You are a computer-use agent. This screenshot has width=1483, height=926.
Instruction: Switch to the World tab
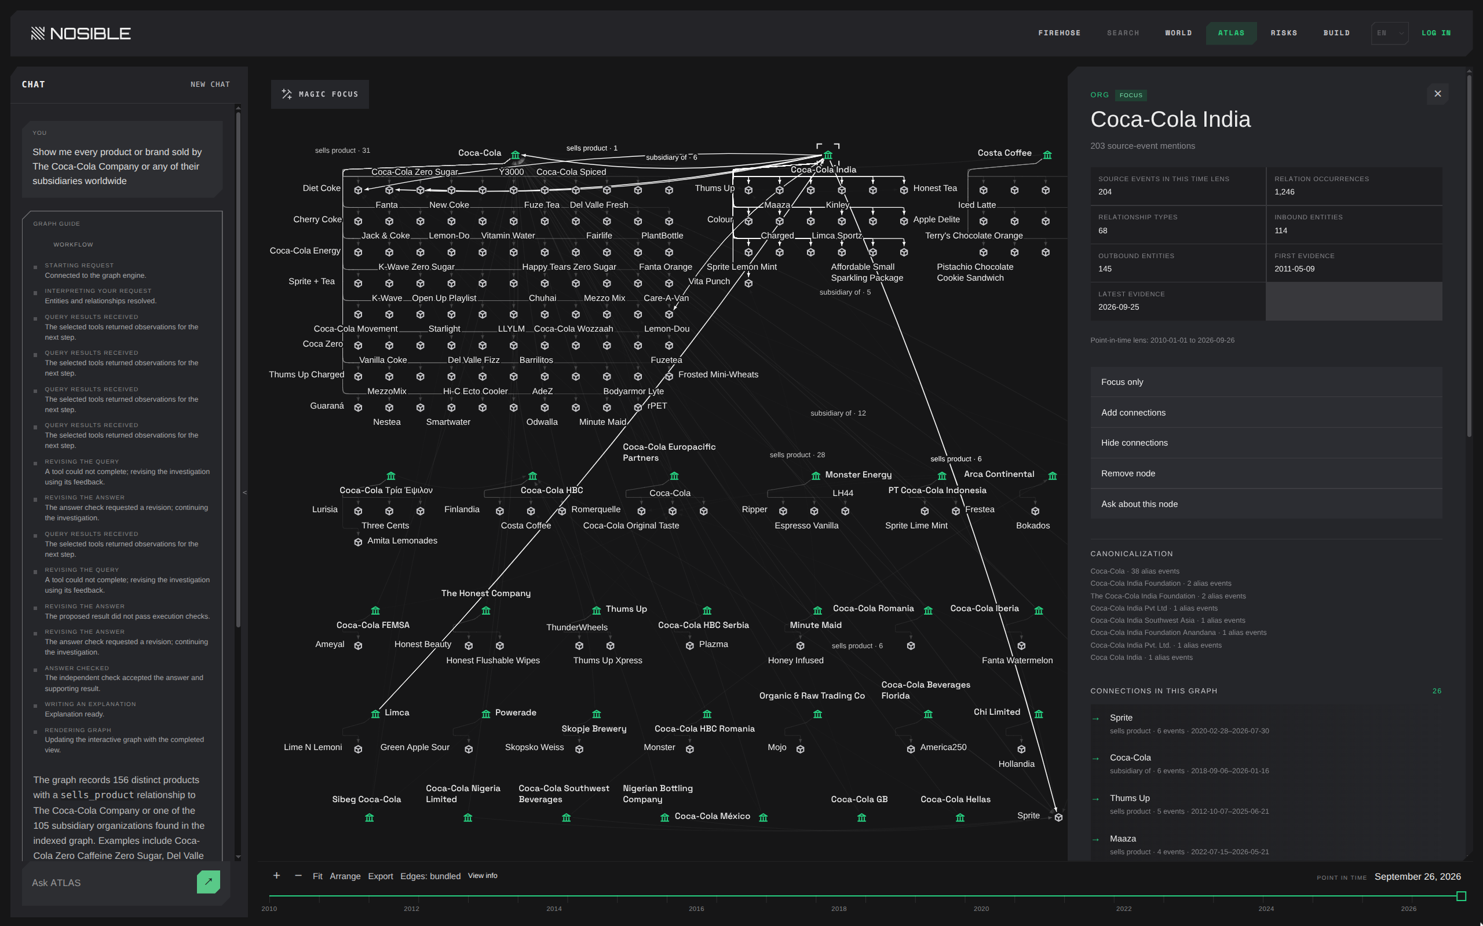click(1178, 33)
